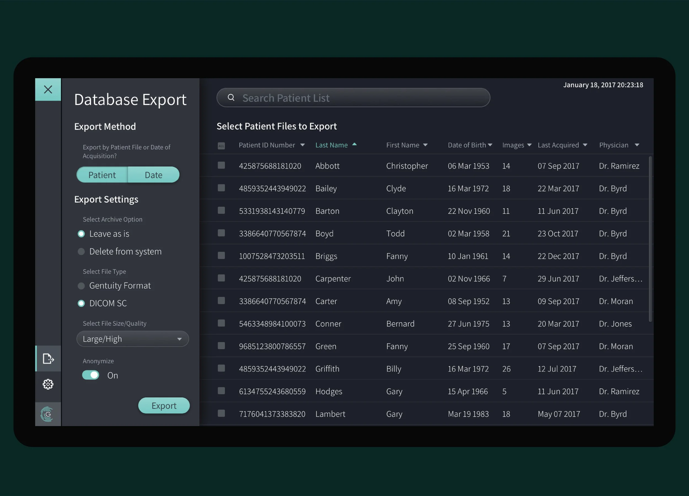
Task: Select checkbox for patient Carpenter
Action: 221,278
